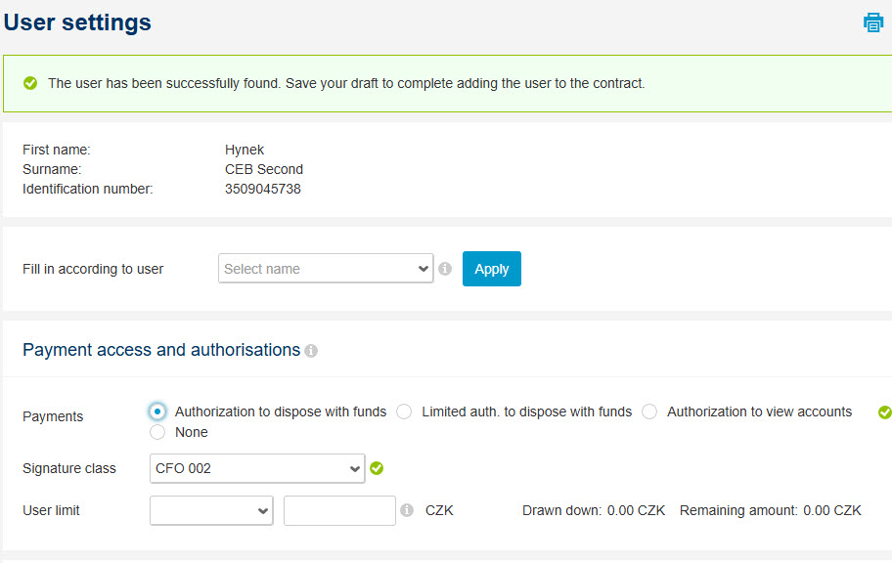The width and height of the screenshot is (892, 563).
Task: Click info icon next to Select name
Action: point(445,269)
